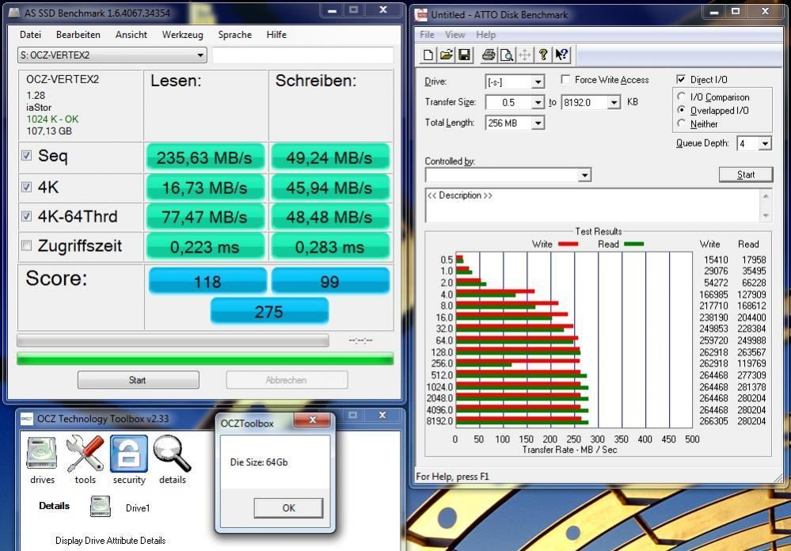Click the read score 118 button
791x551 pixels.
coord(207,281)
